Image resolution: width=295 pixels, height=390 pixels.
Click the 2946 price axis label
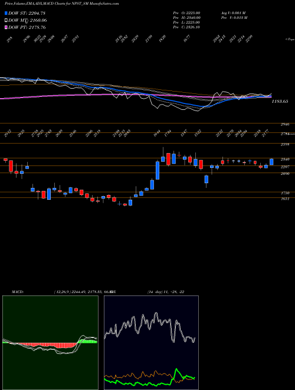click(x=285, y=125)
